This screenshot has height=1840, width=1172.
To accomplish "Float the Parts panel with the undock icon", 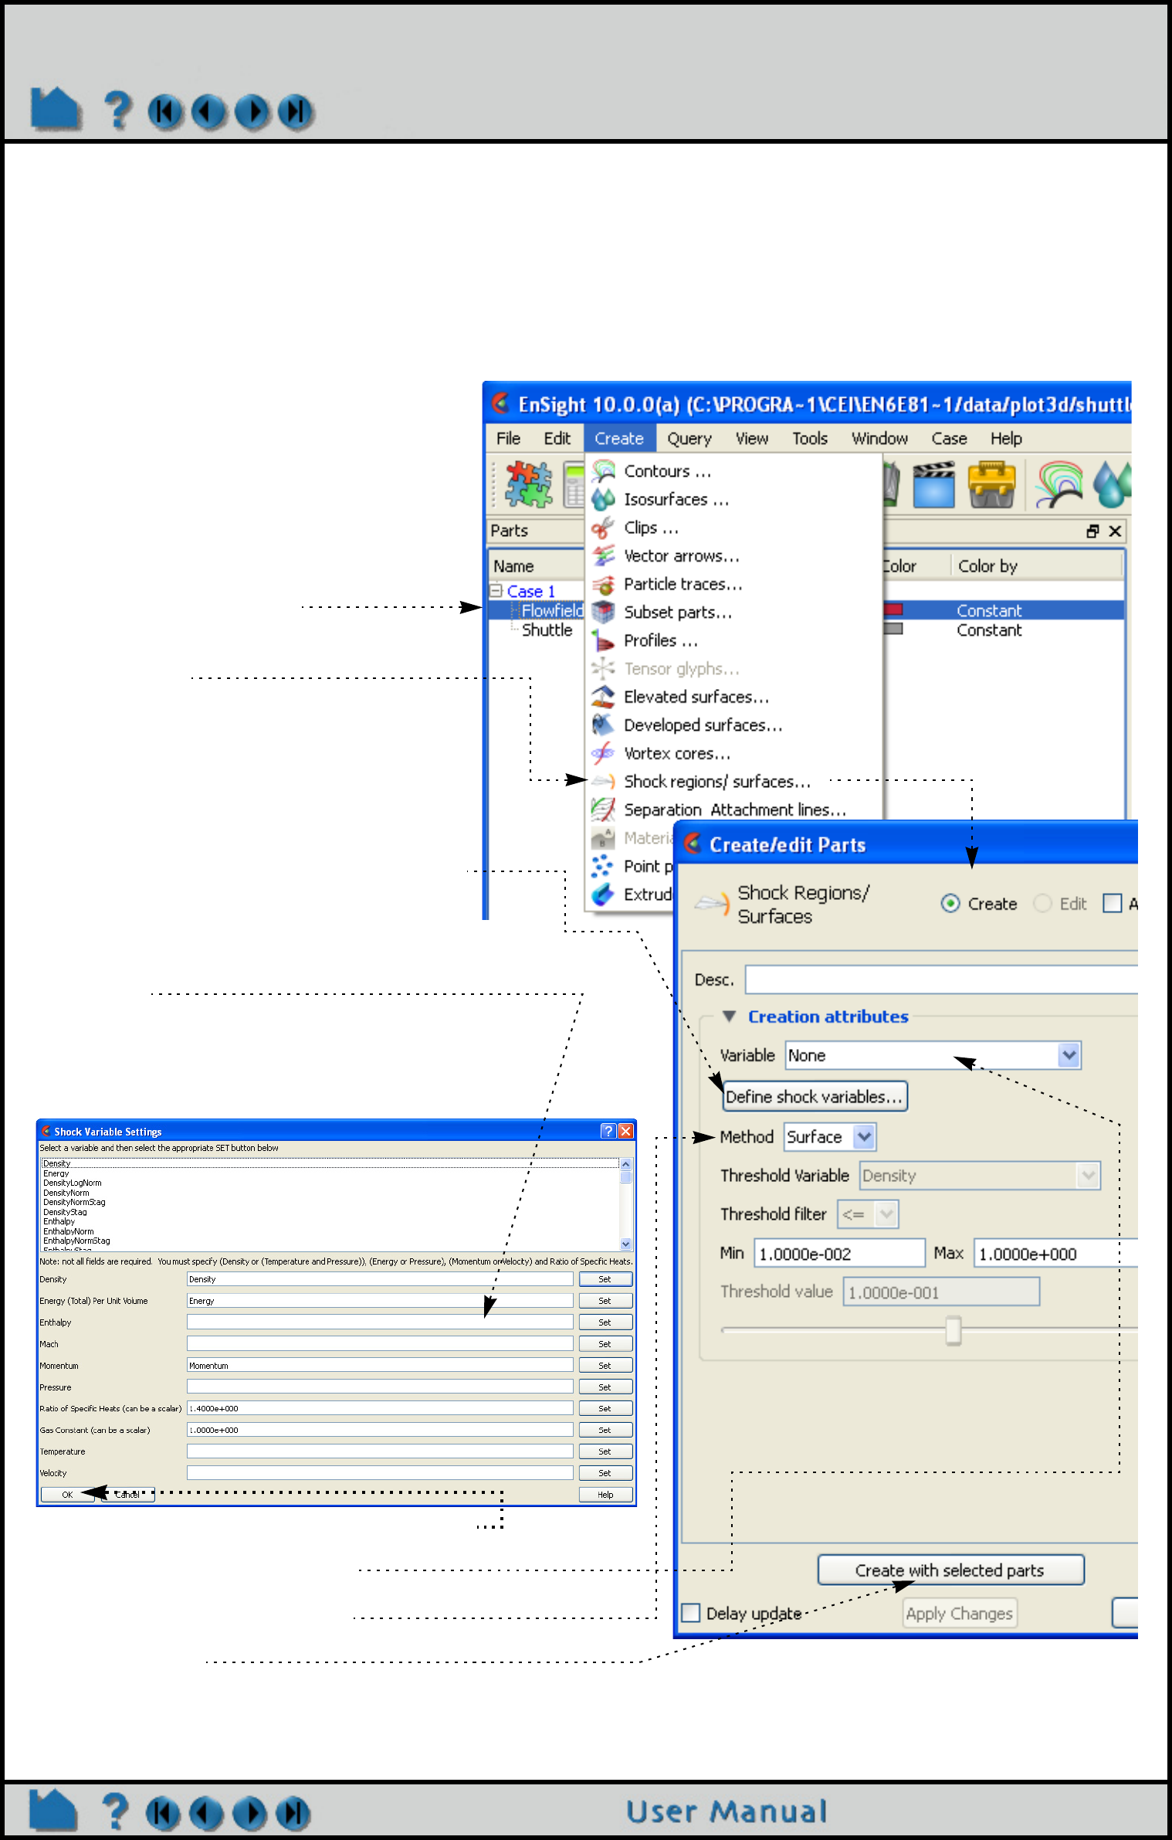I will coord(1092,531).
